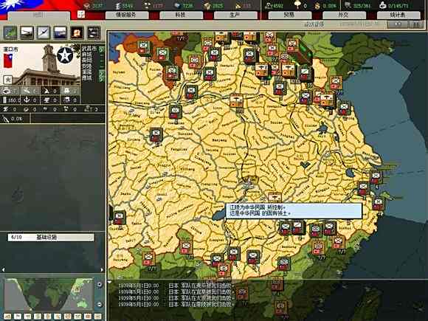
Task: Open the 统计表 statistics tab
Action: 398,15
